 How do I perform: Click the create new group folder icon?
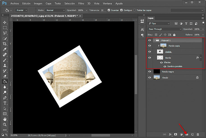[187, 134]
